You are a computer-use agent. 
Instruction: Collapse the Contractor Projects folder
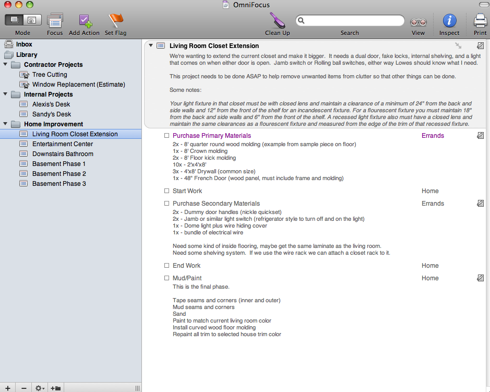tap(5, 64)
